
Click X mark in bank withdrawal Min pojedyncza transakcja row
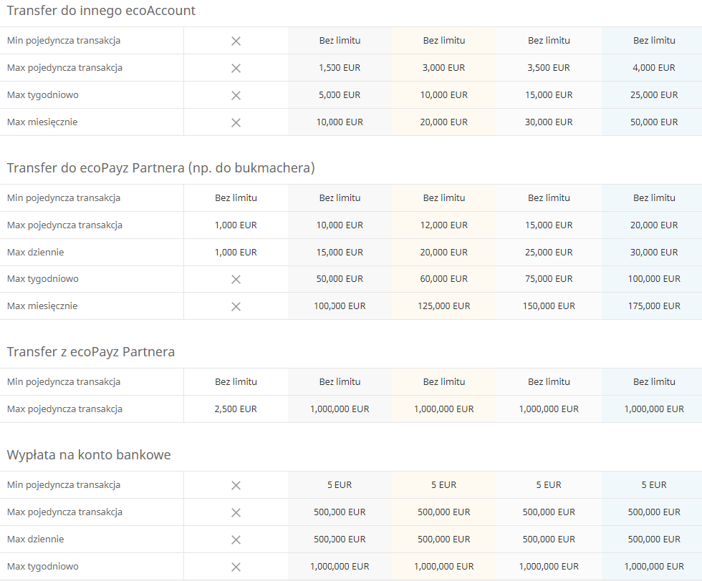(236, 486)
